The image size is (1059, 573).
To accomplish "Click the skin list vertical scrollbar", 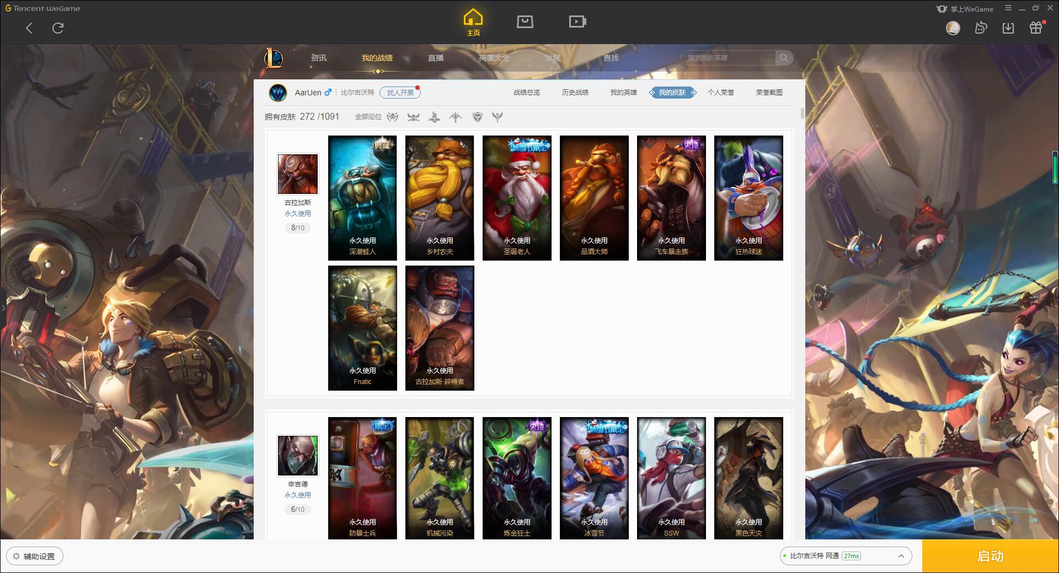I will [802, 113].
